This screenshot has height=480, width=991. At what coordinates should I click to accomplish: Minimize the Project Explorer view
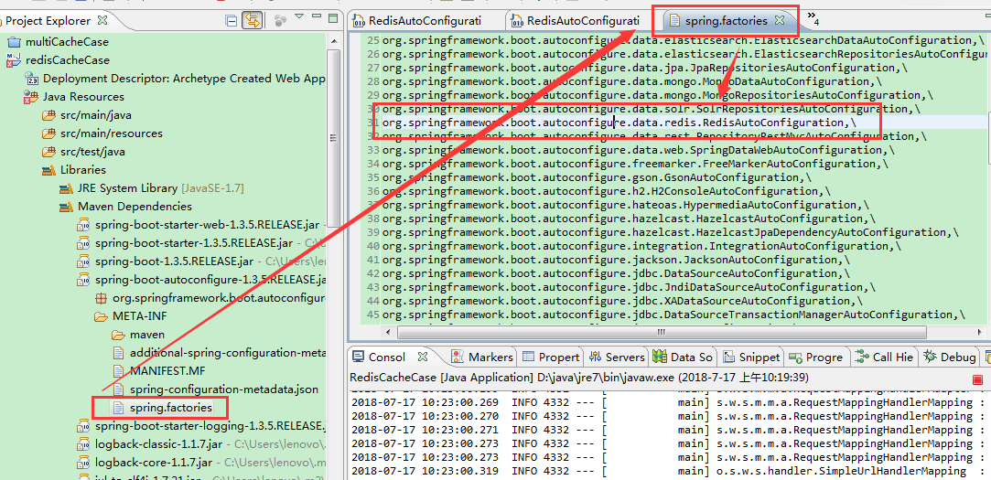[x=318, y=16]
